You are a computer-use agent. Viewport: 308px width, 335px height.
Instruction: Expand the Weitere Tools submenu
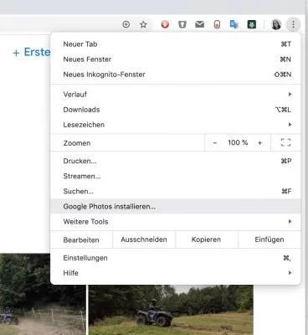(x=176, y=222)
